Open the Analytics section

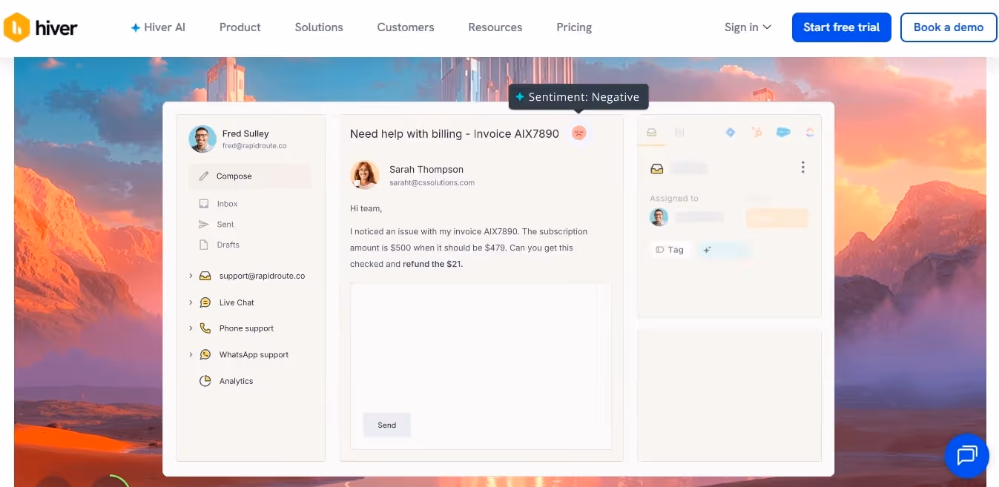click(236, 381)
